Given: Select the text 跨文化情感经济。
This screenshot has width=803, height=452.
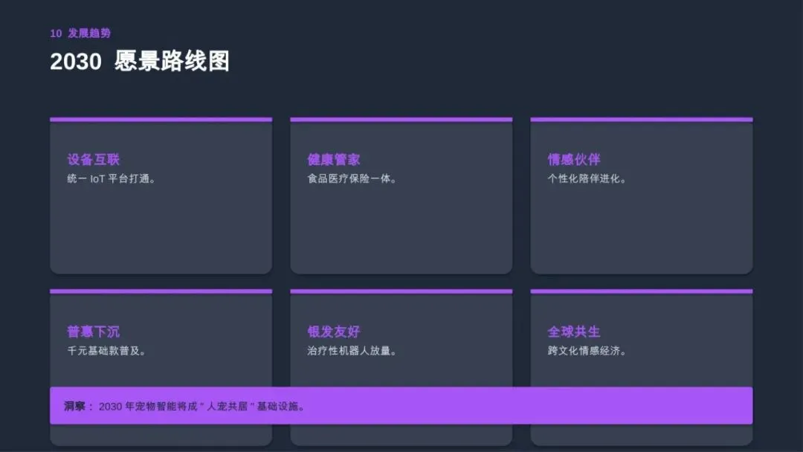Looking at the screenshot, I should coord(587,351).
